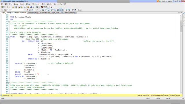This screenshot has width=185, height=104.
Task: Click the Analysis Services XMLA Query icon
Action: [x=21, y=7]
